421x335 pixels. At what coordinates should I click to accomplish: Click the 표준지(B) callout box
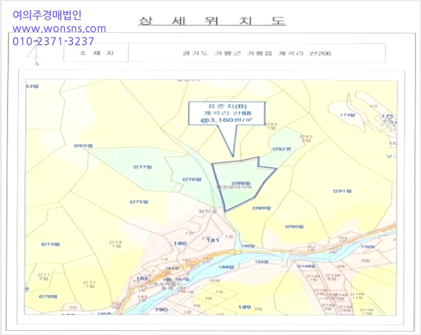pyautogui.click(x=227, y=113)
